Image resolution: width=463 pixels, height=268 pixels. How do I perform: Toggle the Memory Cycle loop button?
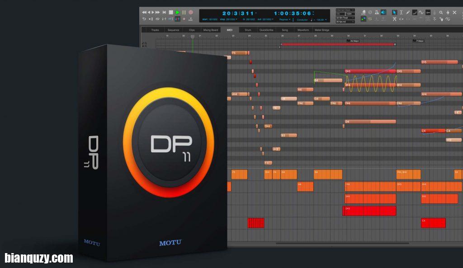(x=157, y=19)
